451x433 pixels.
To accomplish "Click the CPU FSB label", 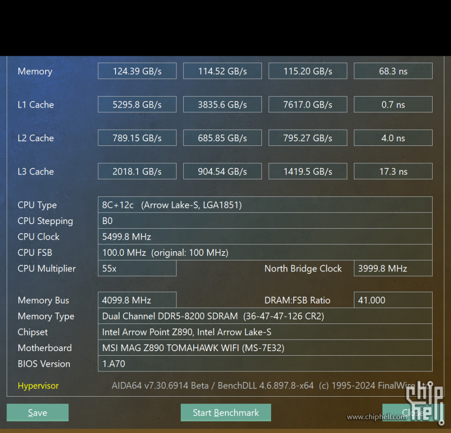I will tap(35, 253).
